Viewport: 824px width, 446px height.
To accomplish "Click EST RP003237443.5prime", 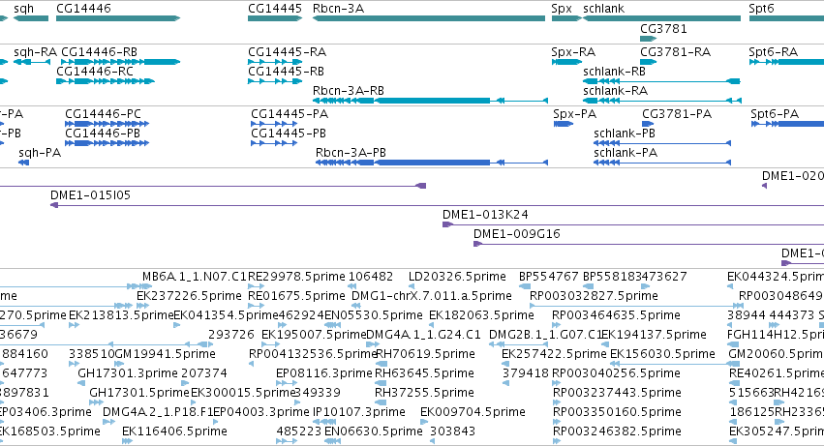I will (x=617, y=393).
